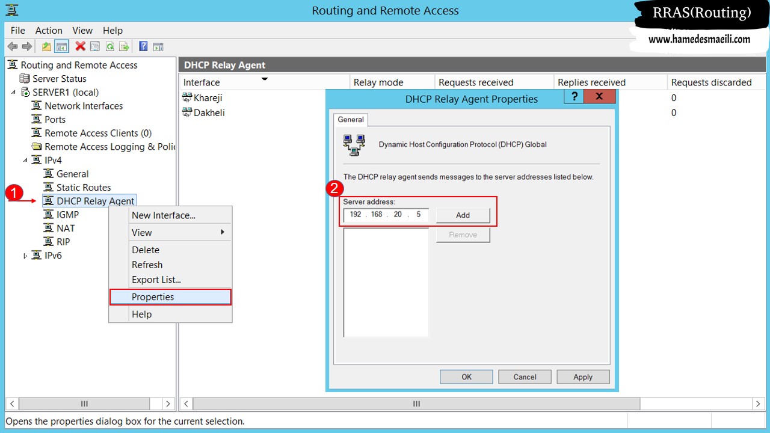Click Cancel in DHCP Relay Agent Properties
Viewport: 770px width, 433px height.
click(525, 377)
